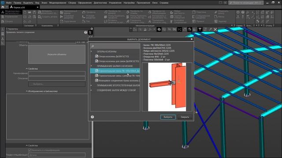Screen dimensions: 282x158
Task: Select highlighted Горизонтальная связь ПК-100x100x4 item
Action: click(115, 71)
